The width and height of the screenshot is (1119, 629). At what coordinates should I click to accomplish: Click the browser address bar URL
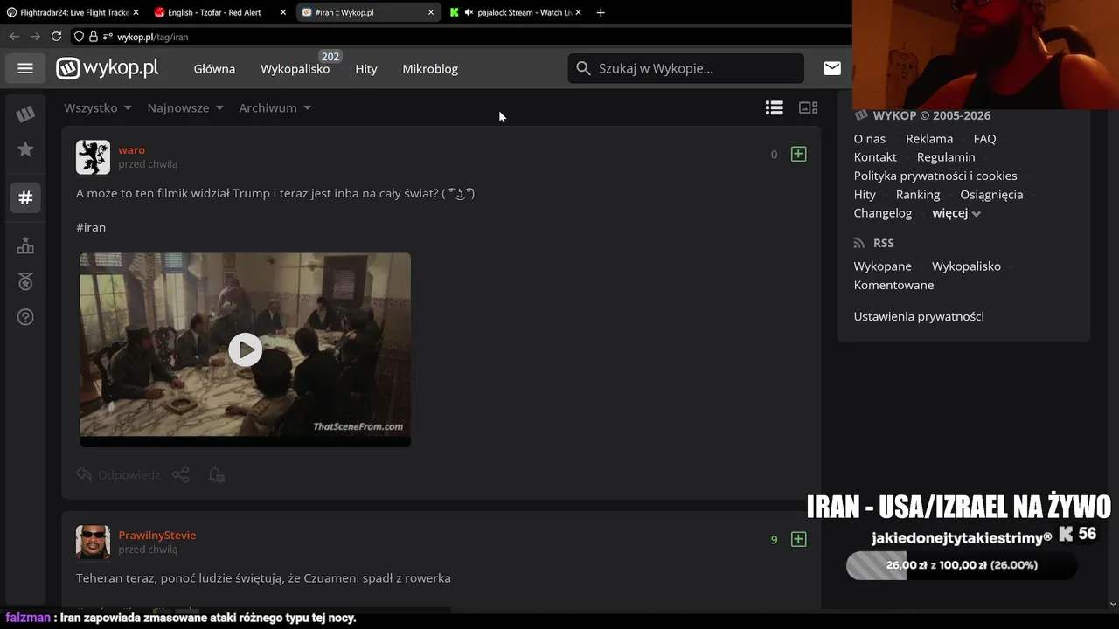pyautogui.click(x=153, y=37)
